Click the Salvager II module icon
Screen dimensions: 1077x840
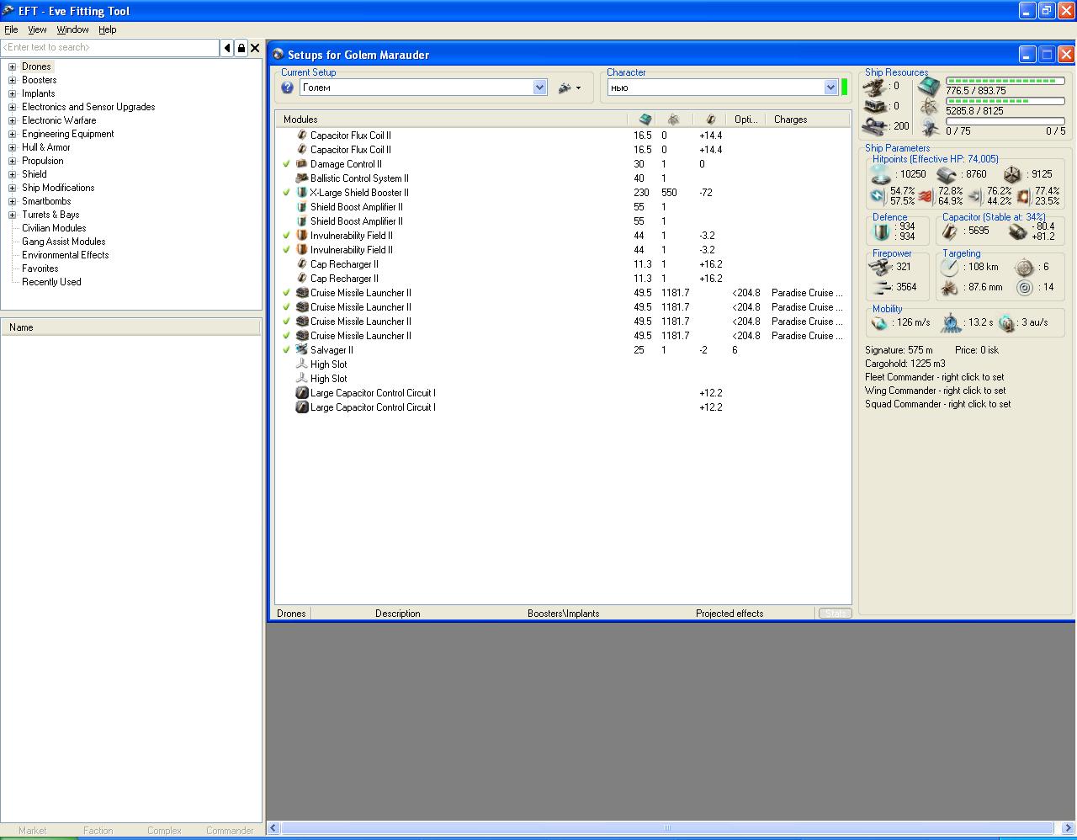pos(302,350)
